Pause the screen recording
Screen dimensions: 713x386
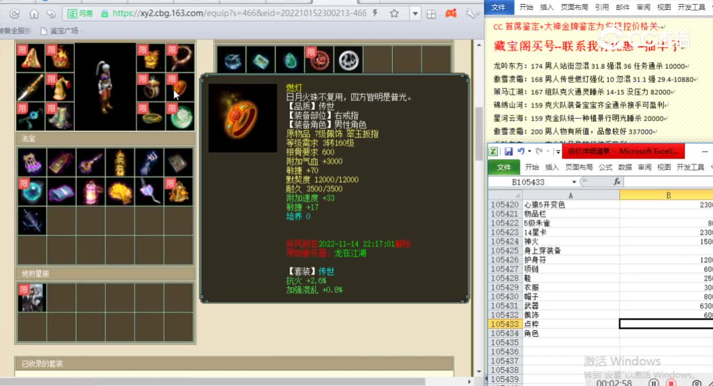(x=654, y=383)
